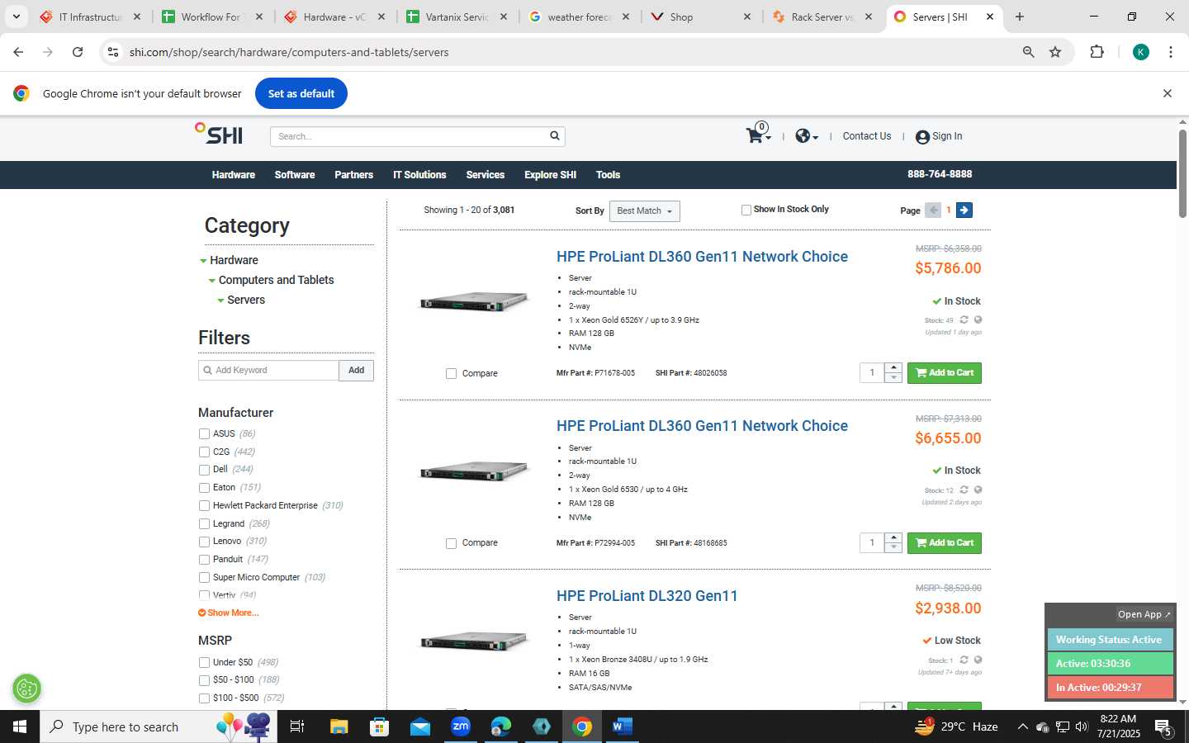Open the globe region selector
Screen dimensions: 1189x743
pyautogui.click(x=807, y=136)
